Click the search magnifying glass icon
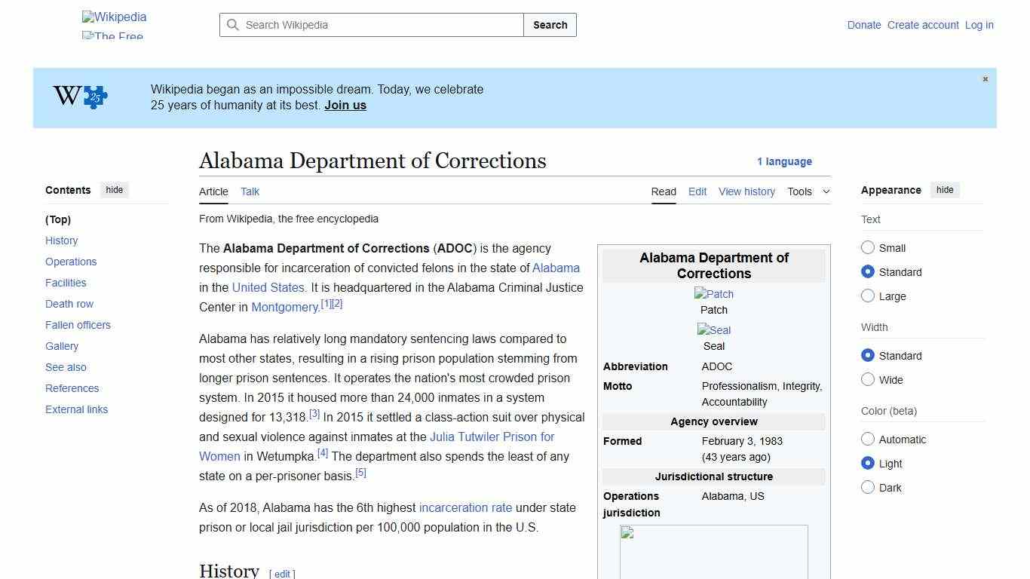The width and height of the screenshot is (1030, 579). [x=234, y=25]
